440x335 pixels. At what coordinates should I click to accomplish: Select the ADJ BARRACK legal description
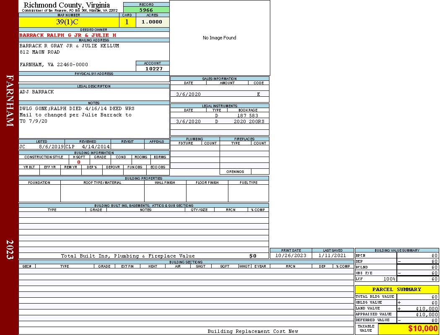pyautogui.click(x=37, y=92)
